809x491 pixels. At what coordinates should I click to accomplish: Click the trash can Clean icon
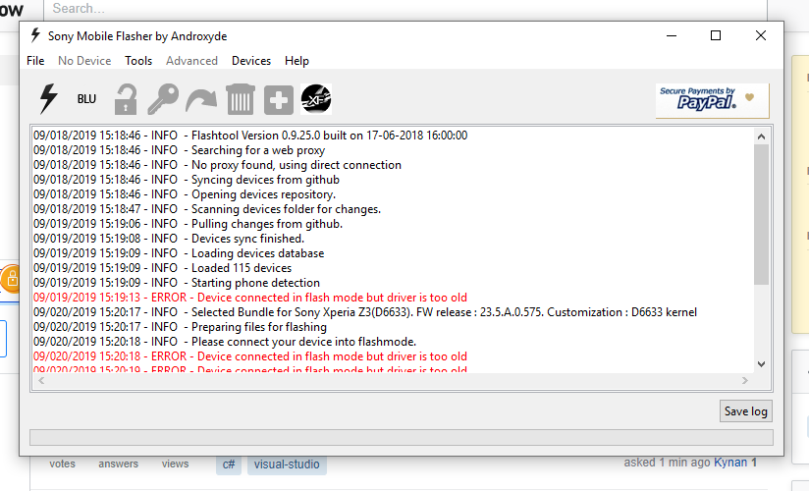pos(241,99)
